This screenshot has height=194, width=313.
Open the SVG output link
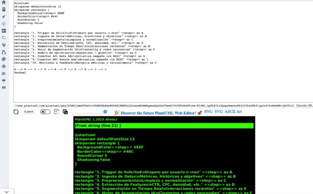click(218, 112)
